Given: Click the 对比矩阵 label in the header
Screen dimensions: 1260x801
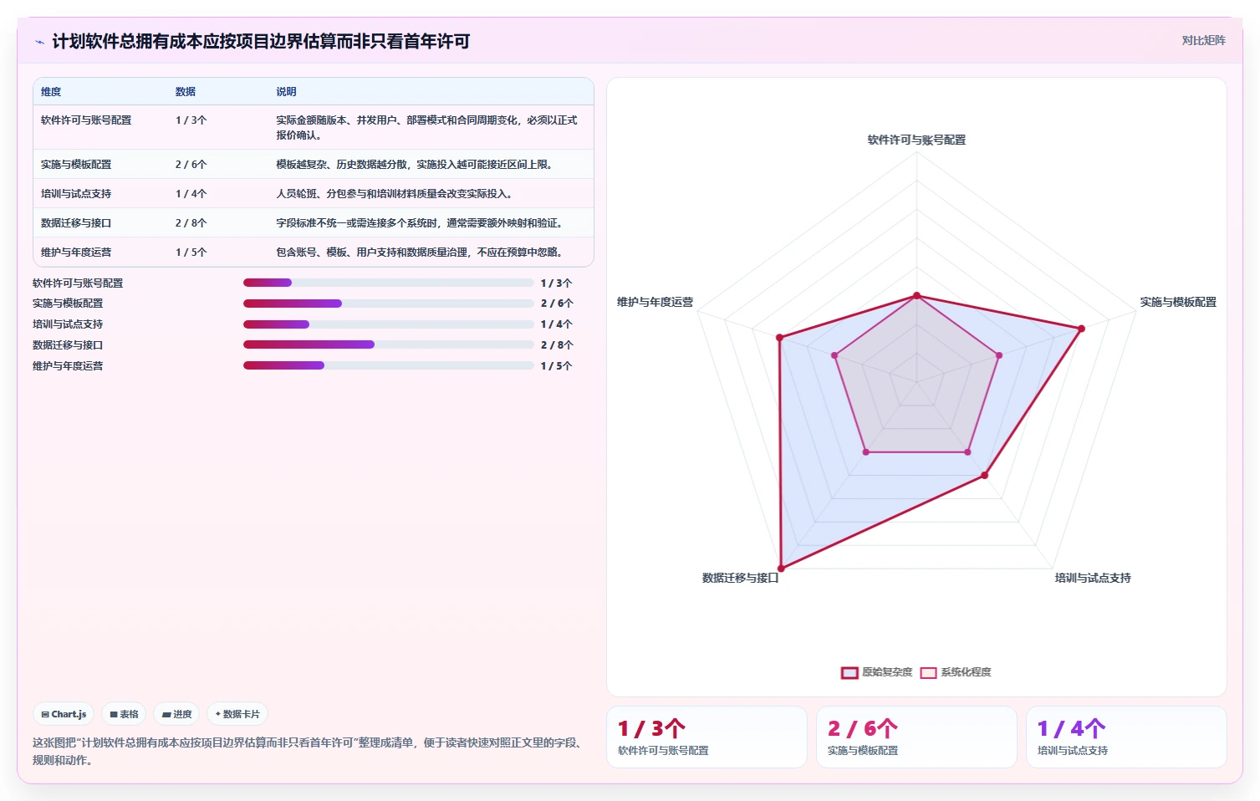Looking at the screenshot, I should click(x=1203, y=40).
